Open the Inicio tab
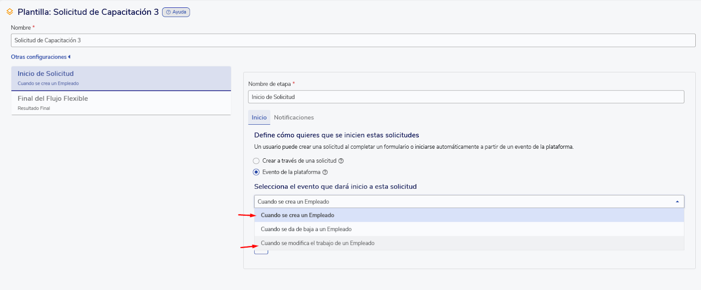 (x=259, y=117)
